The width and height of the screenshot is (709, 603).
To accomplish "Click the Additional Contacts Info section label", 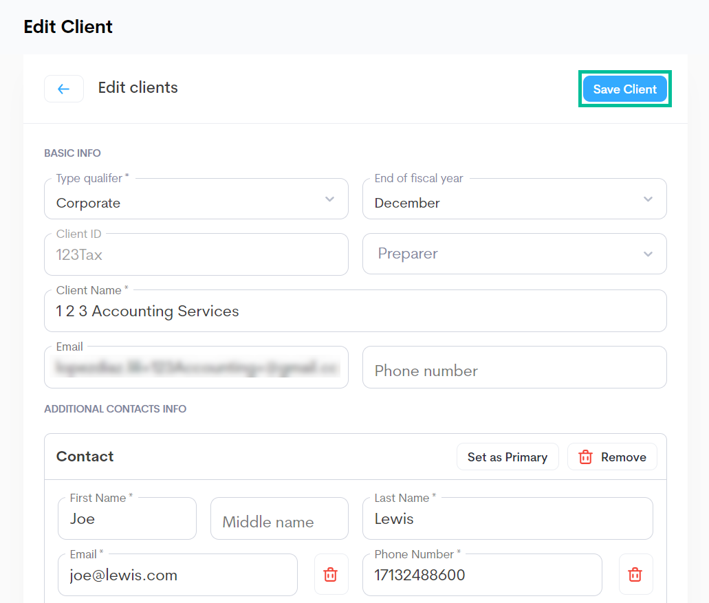I will [x=116, y=409].
